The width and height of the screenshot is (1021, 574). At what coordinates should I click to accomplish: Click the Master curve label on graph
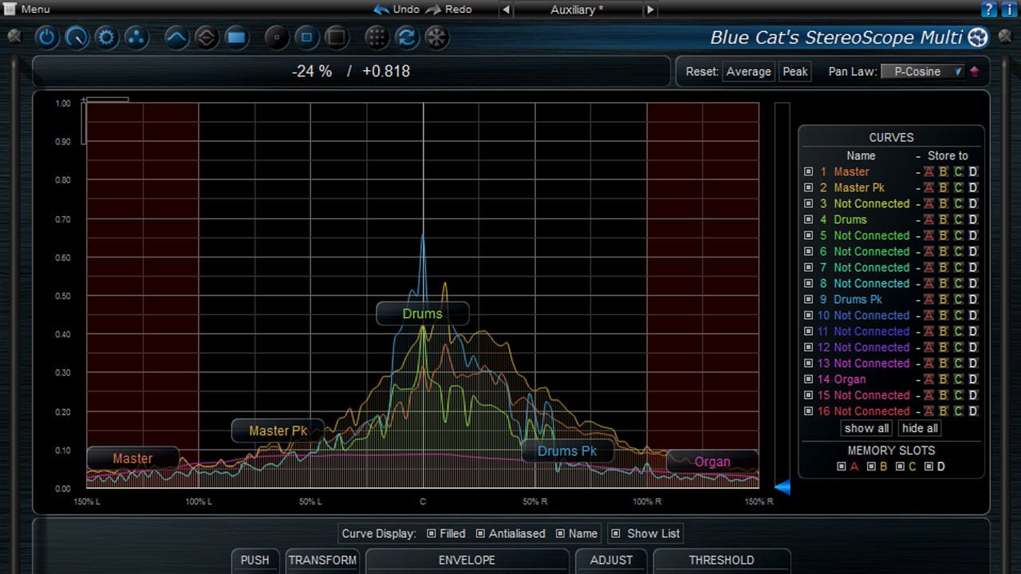pyautogui.click(x=132, y=458)
